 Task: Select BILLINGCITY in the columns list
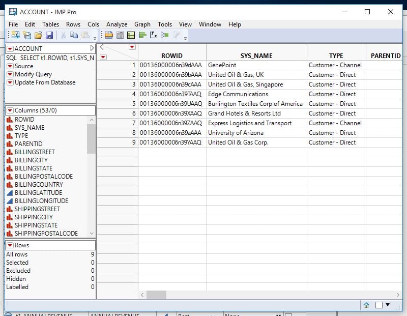tap(31, 160)
